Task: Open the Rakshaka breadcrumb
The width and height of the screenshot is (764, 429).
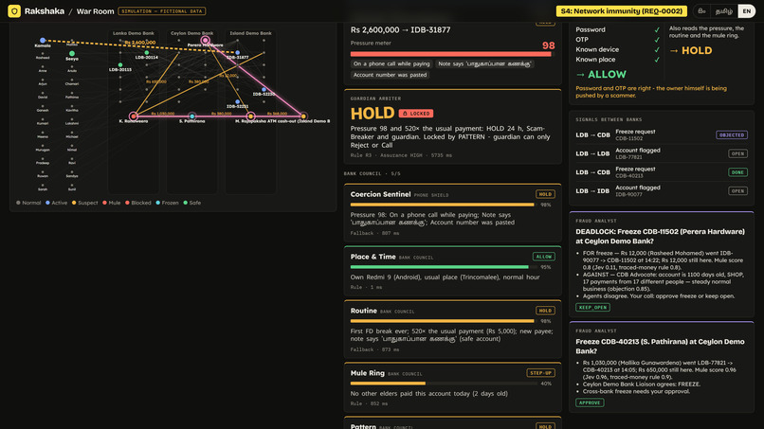Action: 45,10
